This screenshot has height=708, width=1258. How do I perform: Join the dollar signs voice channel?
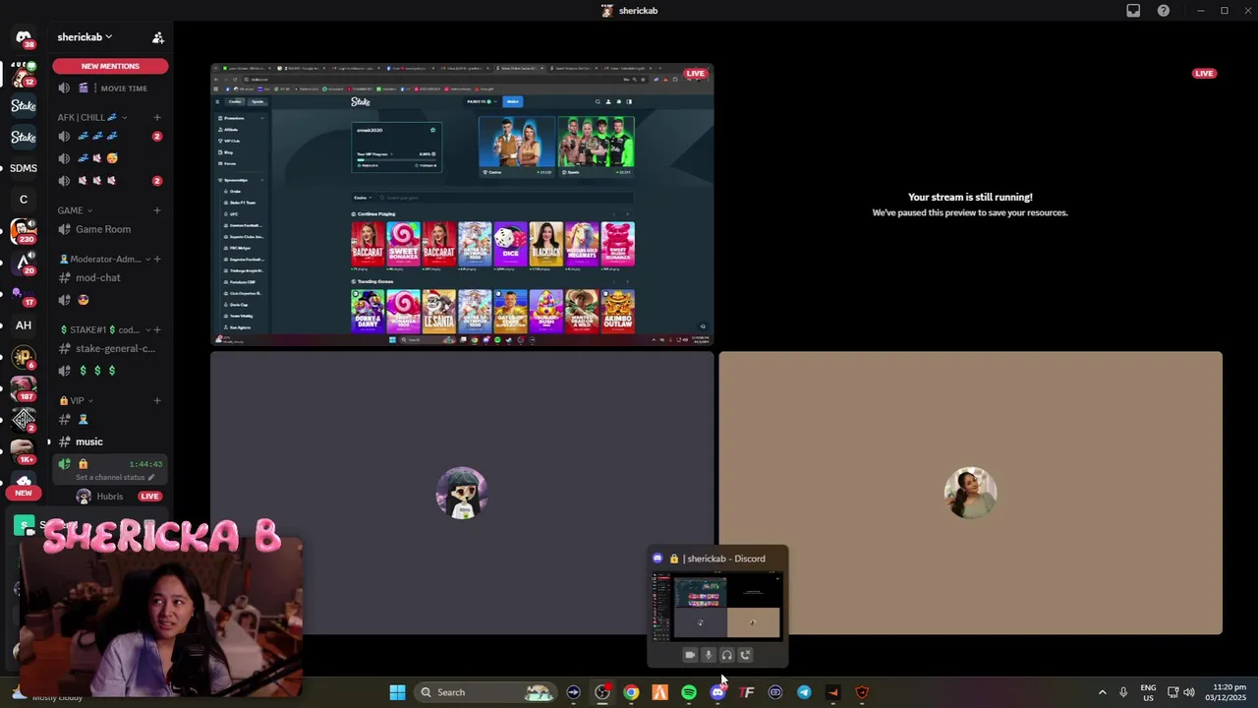pyautogui.click(x=110, y=371)
